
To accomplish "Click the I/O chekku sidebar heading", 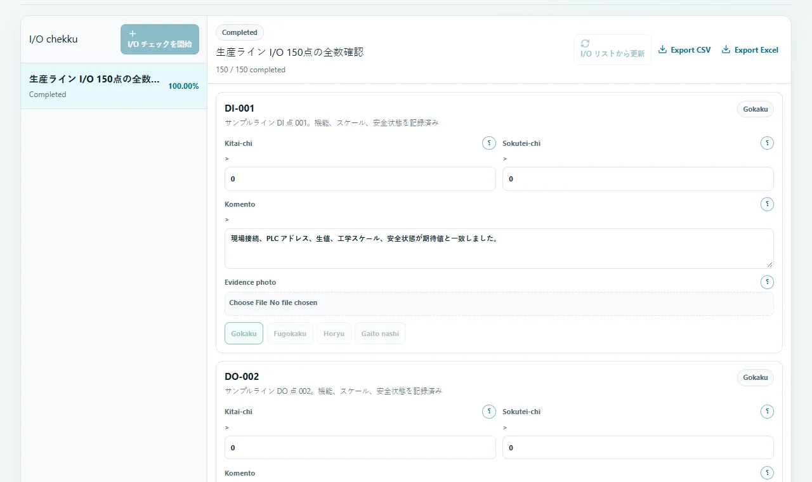I will (53, 39).
